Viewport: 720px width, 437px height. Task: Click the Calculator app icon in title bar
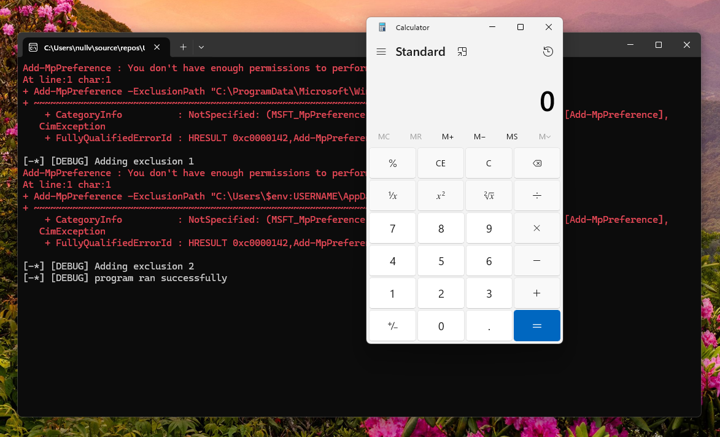382,27
